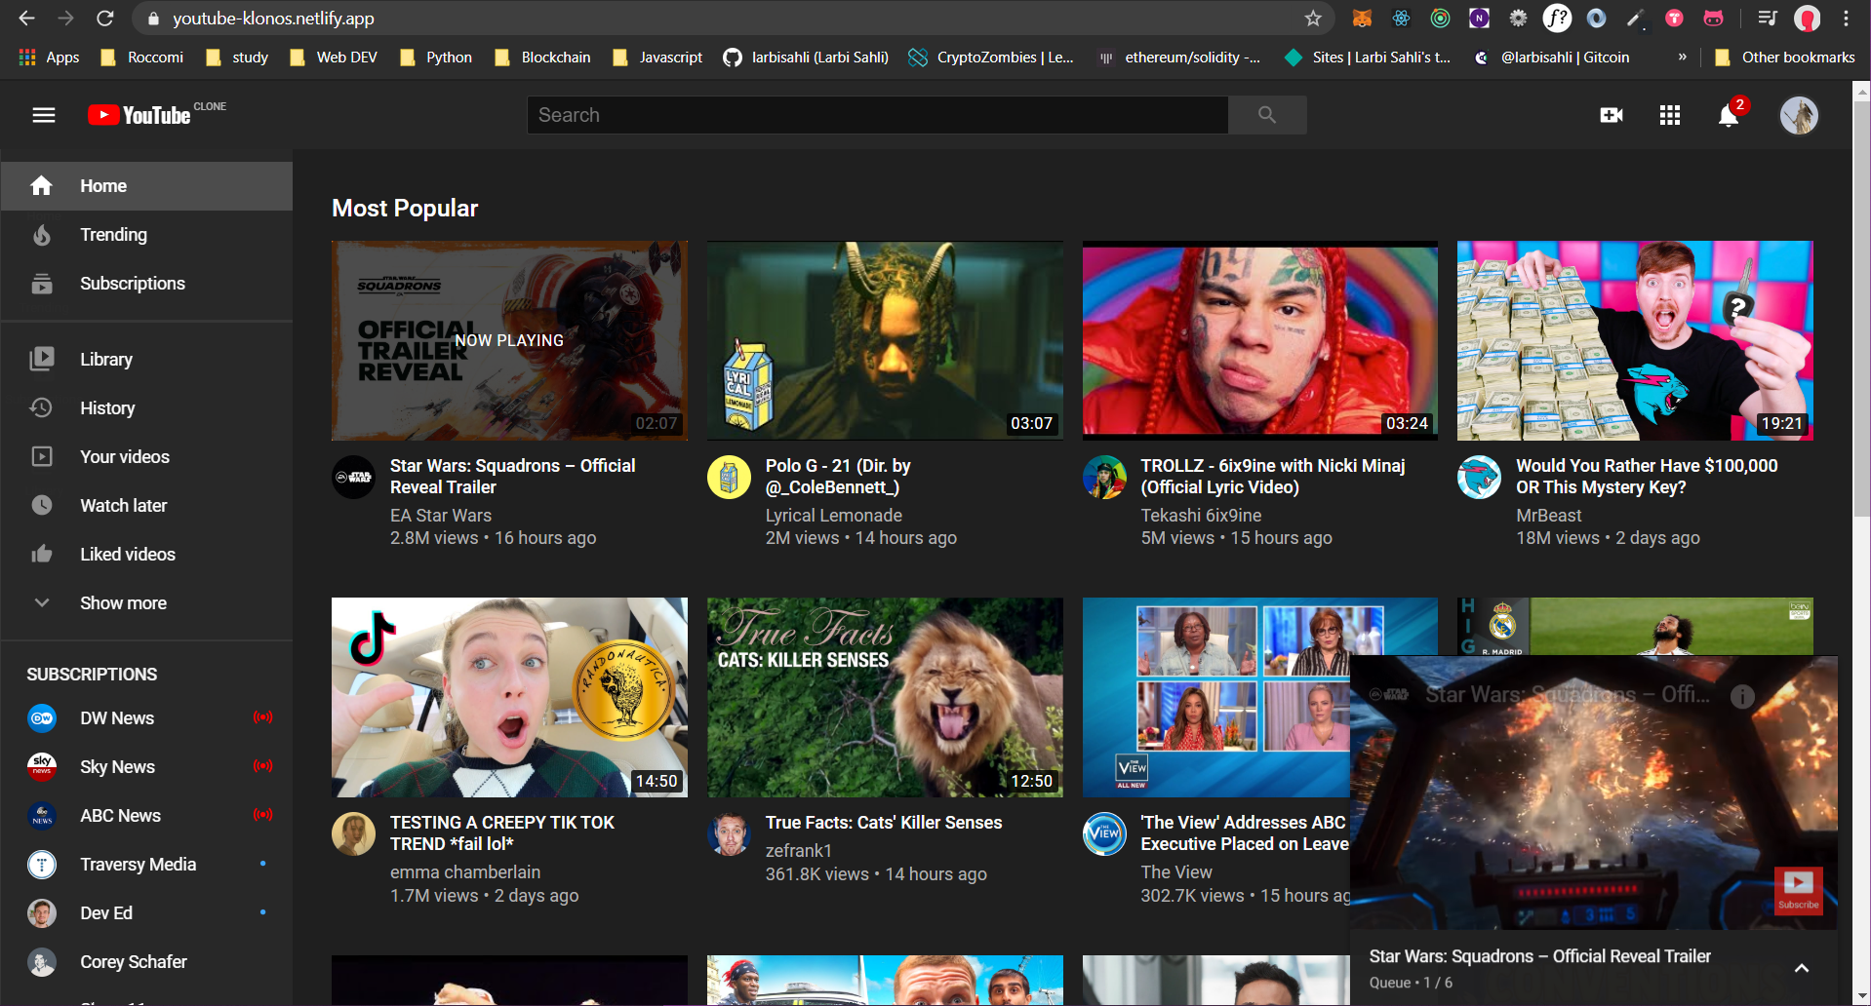Viewport: 1871px width, 1006px height.
Task: Expand the hidden bookmarks overflow chevron
Action: [x=1682, y=58]
